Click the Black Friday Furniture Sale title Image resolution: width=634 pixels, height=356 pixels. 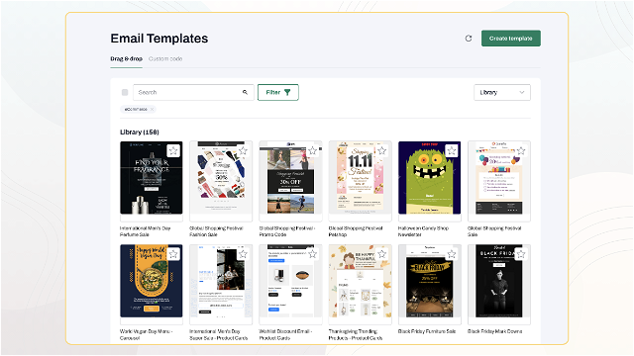click(427, 331)
